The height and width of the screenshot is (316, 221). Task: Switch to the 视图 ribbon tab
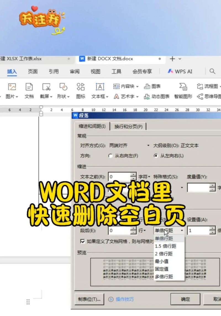point(95,71)
